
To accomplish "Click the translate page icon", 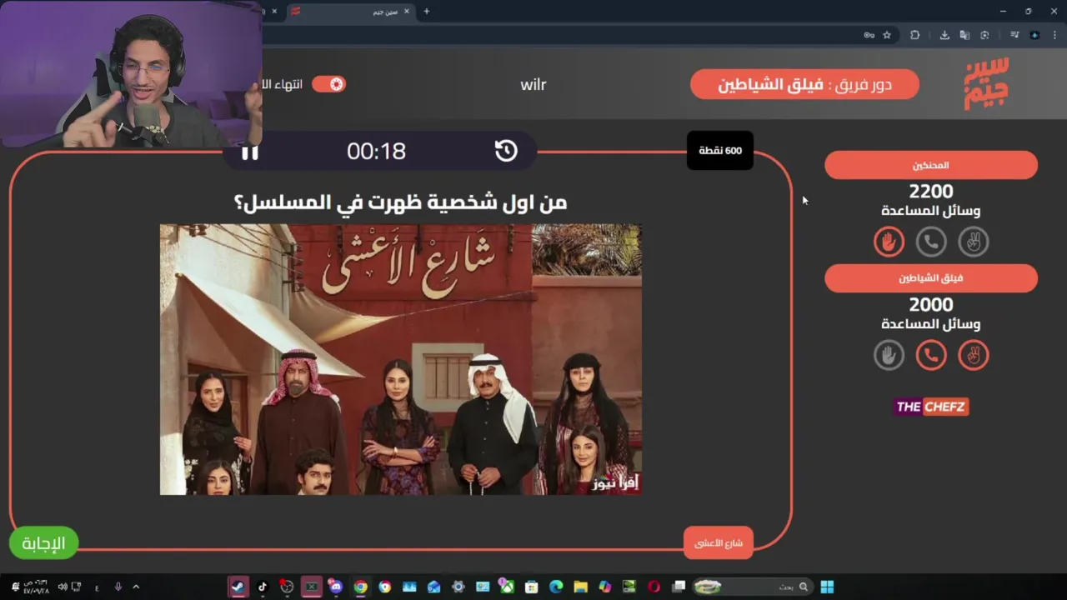I will click(x=964, y=35).
